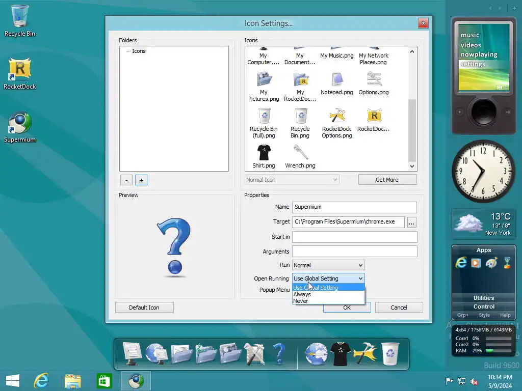
Task: Pick RocketDock Options.png icon
Action: pos(336,123)
